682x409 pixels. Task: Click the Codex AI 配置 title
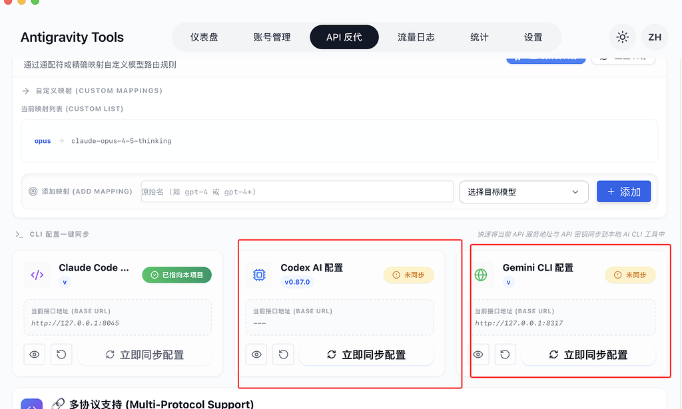(x=312, y=267)
